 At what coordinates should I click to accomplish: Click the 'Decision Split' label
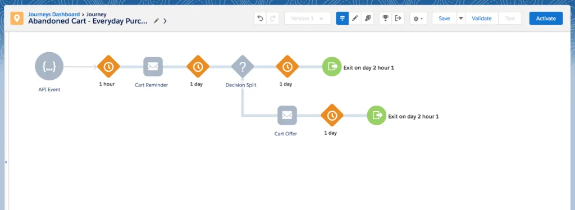click(x=241, y=85)
